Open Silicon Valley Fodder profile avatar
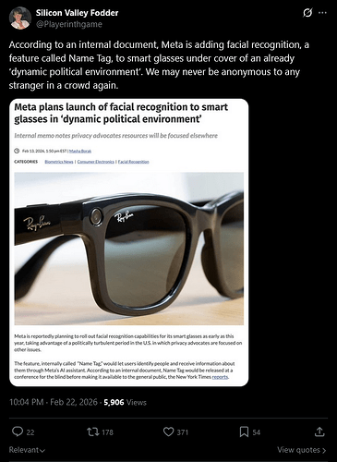This screenshot has width=337, height=462. pos(20,18)
